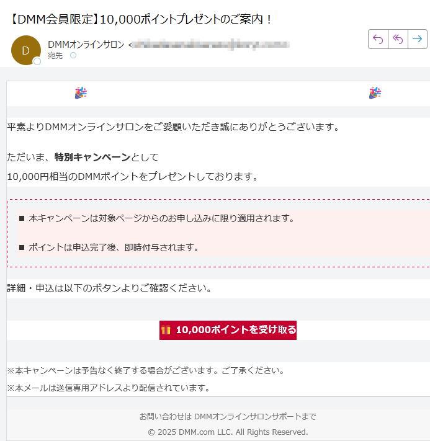The image size is (430, 441).
Task: Click the Reply All double-arrow icon
Action: [398, 39]
